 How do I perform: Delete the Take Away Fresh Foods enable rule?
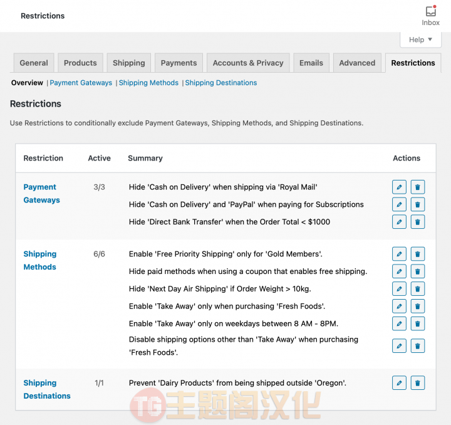[x=418, y=306]
